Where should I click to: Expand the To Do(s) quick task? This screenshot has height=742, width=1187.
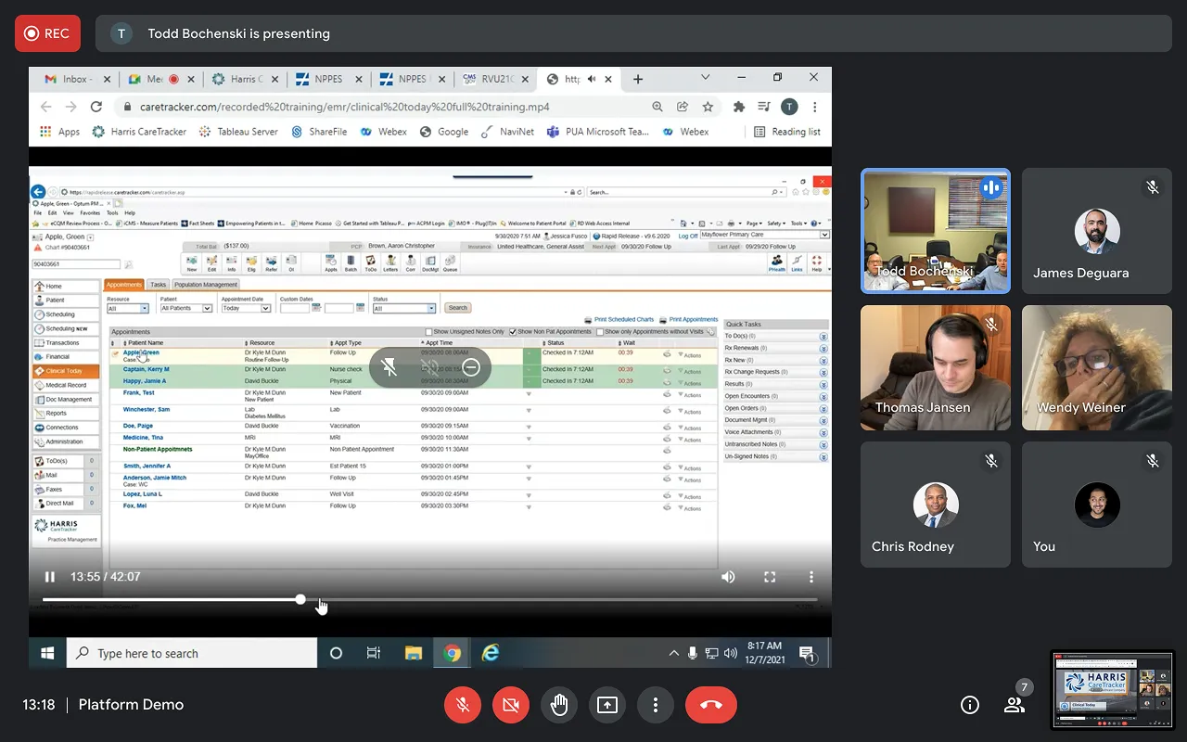(x=823, y=336)
